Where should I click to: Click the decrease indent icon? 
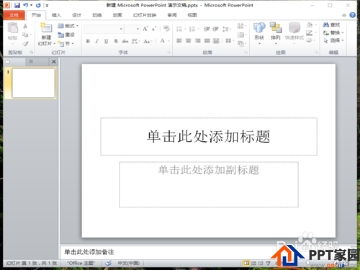[x=207, y=29]
